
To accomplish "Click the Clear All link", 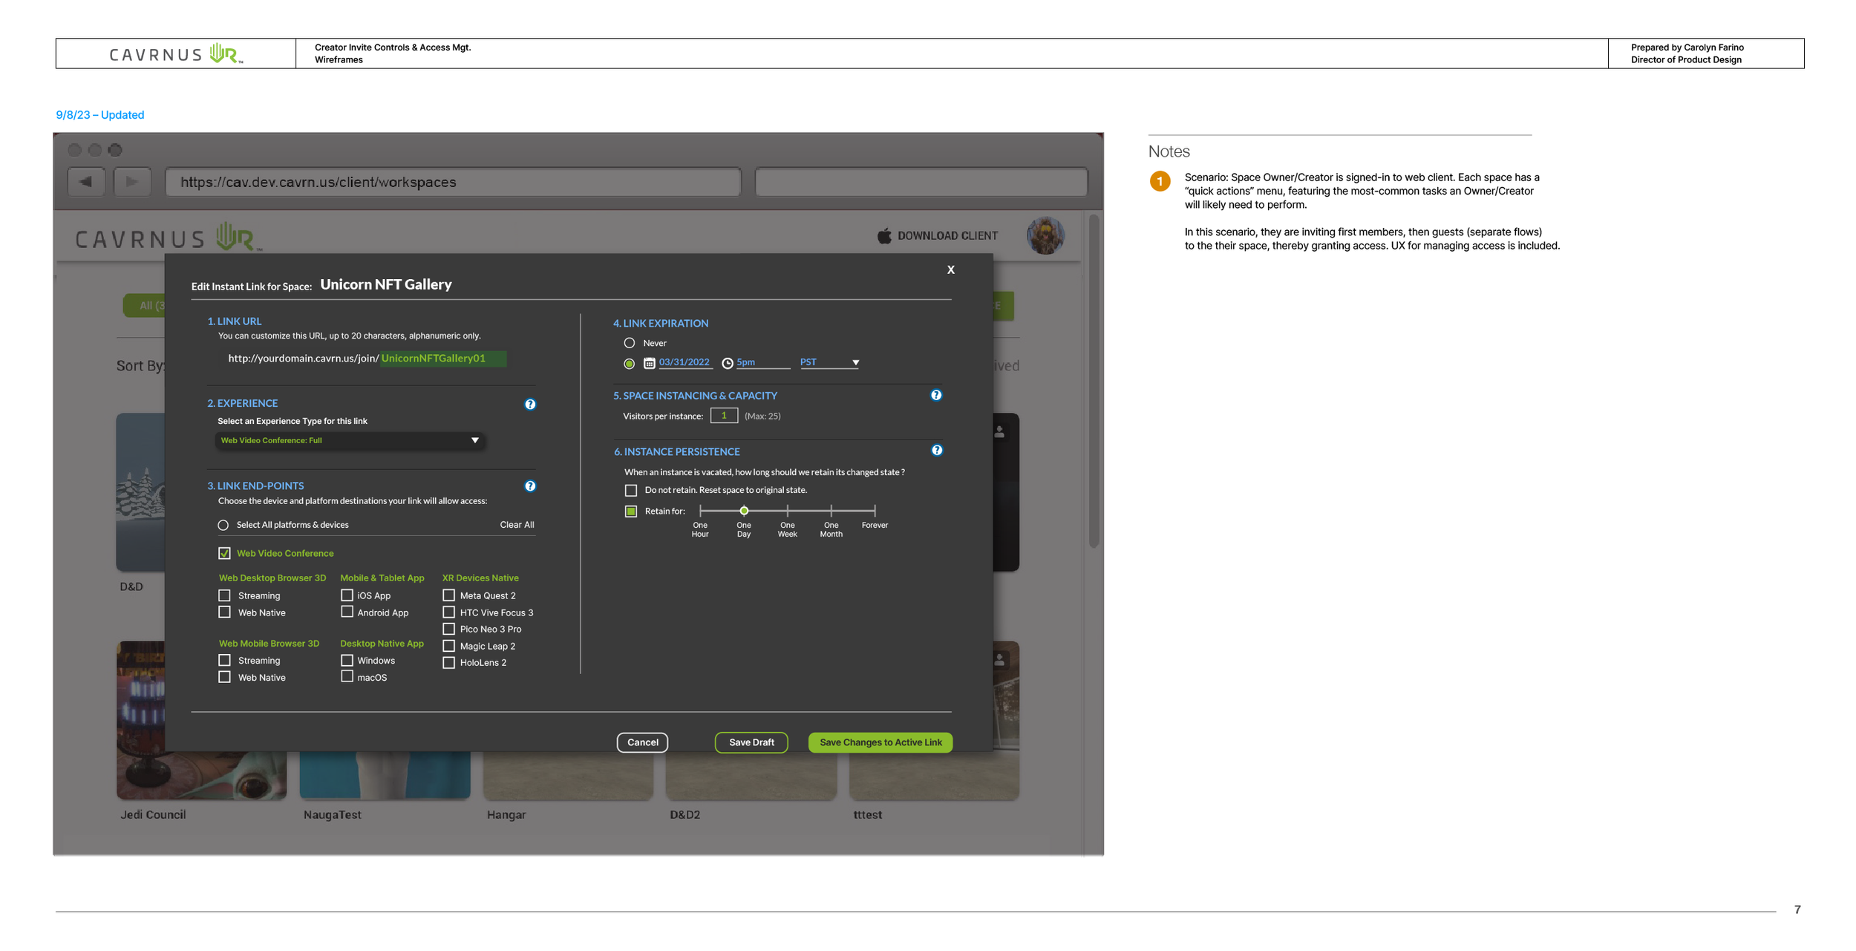I will click(517, 524).
